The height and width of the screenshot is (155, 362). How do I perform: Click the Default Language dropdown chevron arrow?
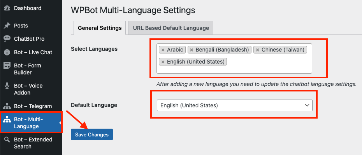(x=307, y=105)
